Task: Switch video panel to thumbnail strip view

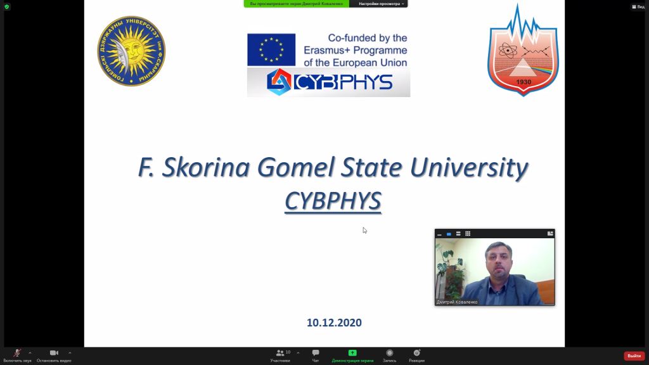Action: click(458, 234)
